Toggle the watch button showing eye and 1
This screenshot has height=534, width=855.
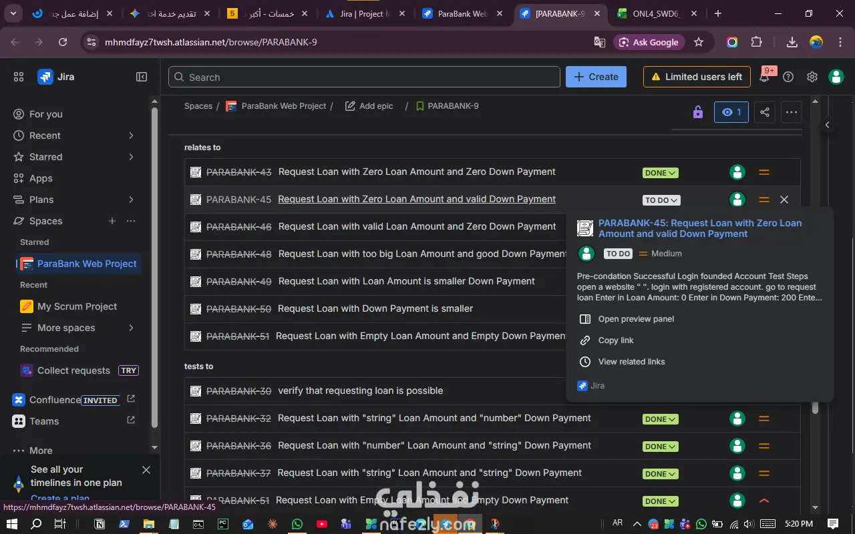(x=731, y=112)
